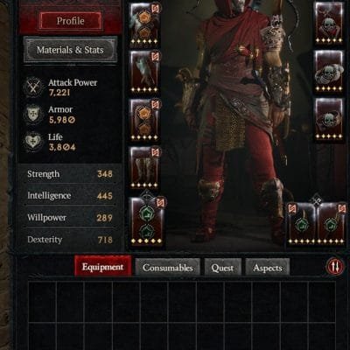350x350 pixels.
Task: Select the amulet skull slot
Action: [x=329, y=24]
